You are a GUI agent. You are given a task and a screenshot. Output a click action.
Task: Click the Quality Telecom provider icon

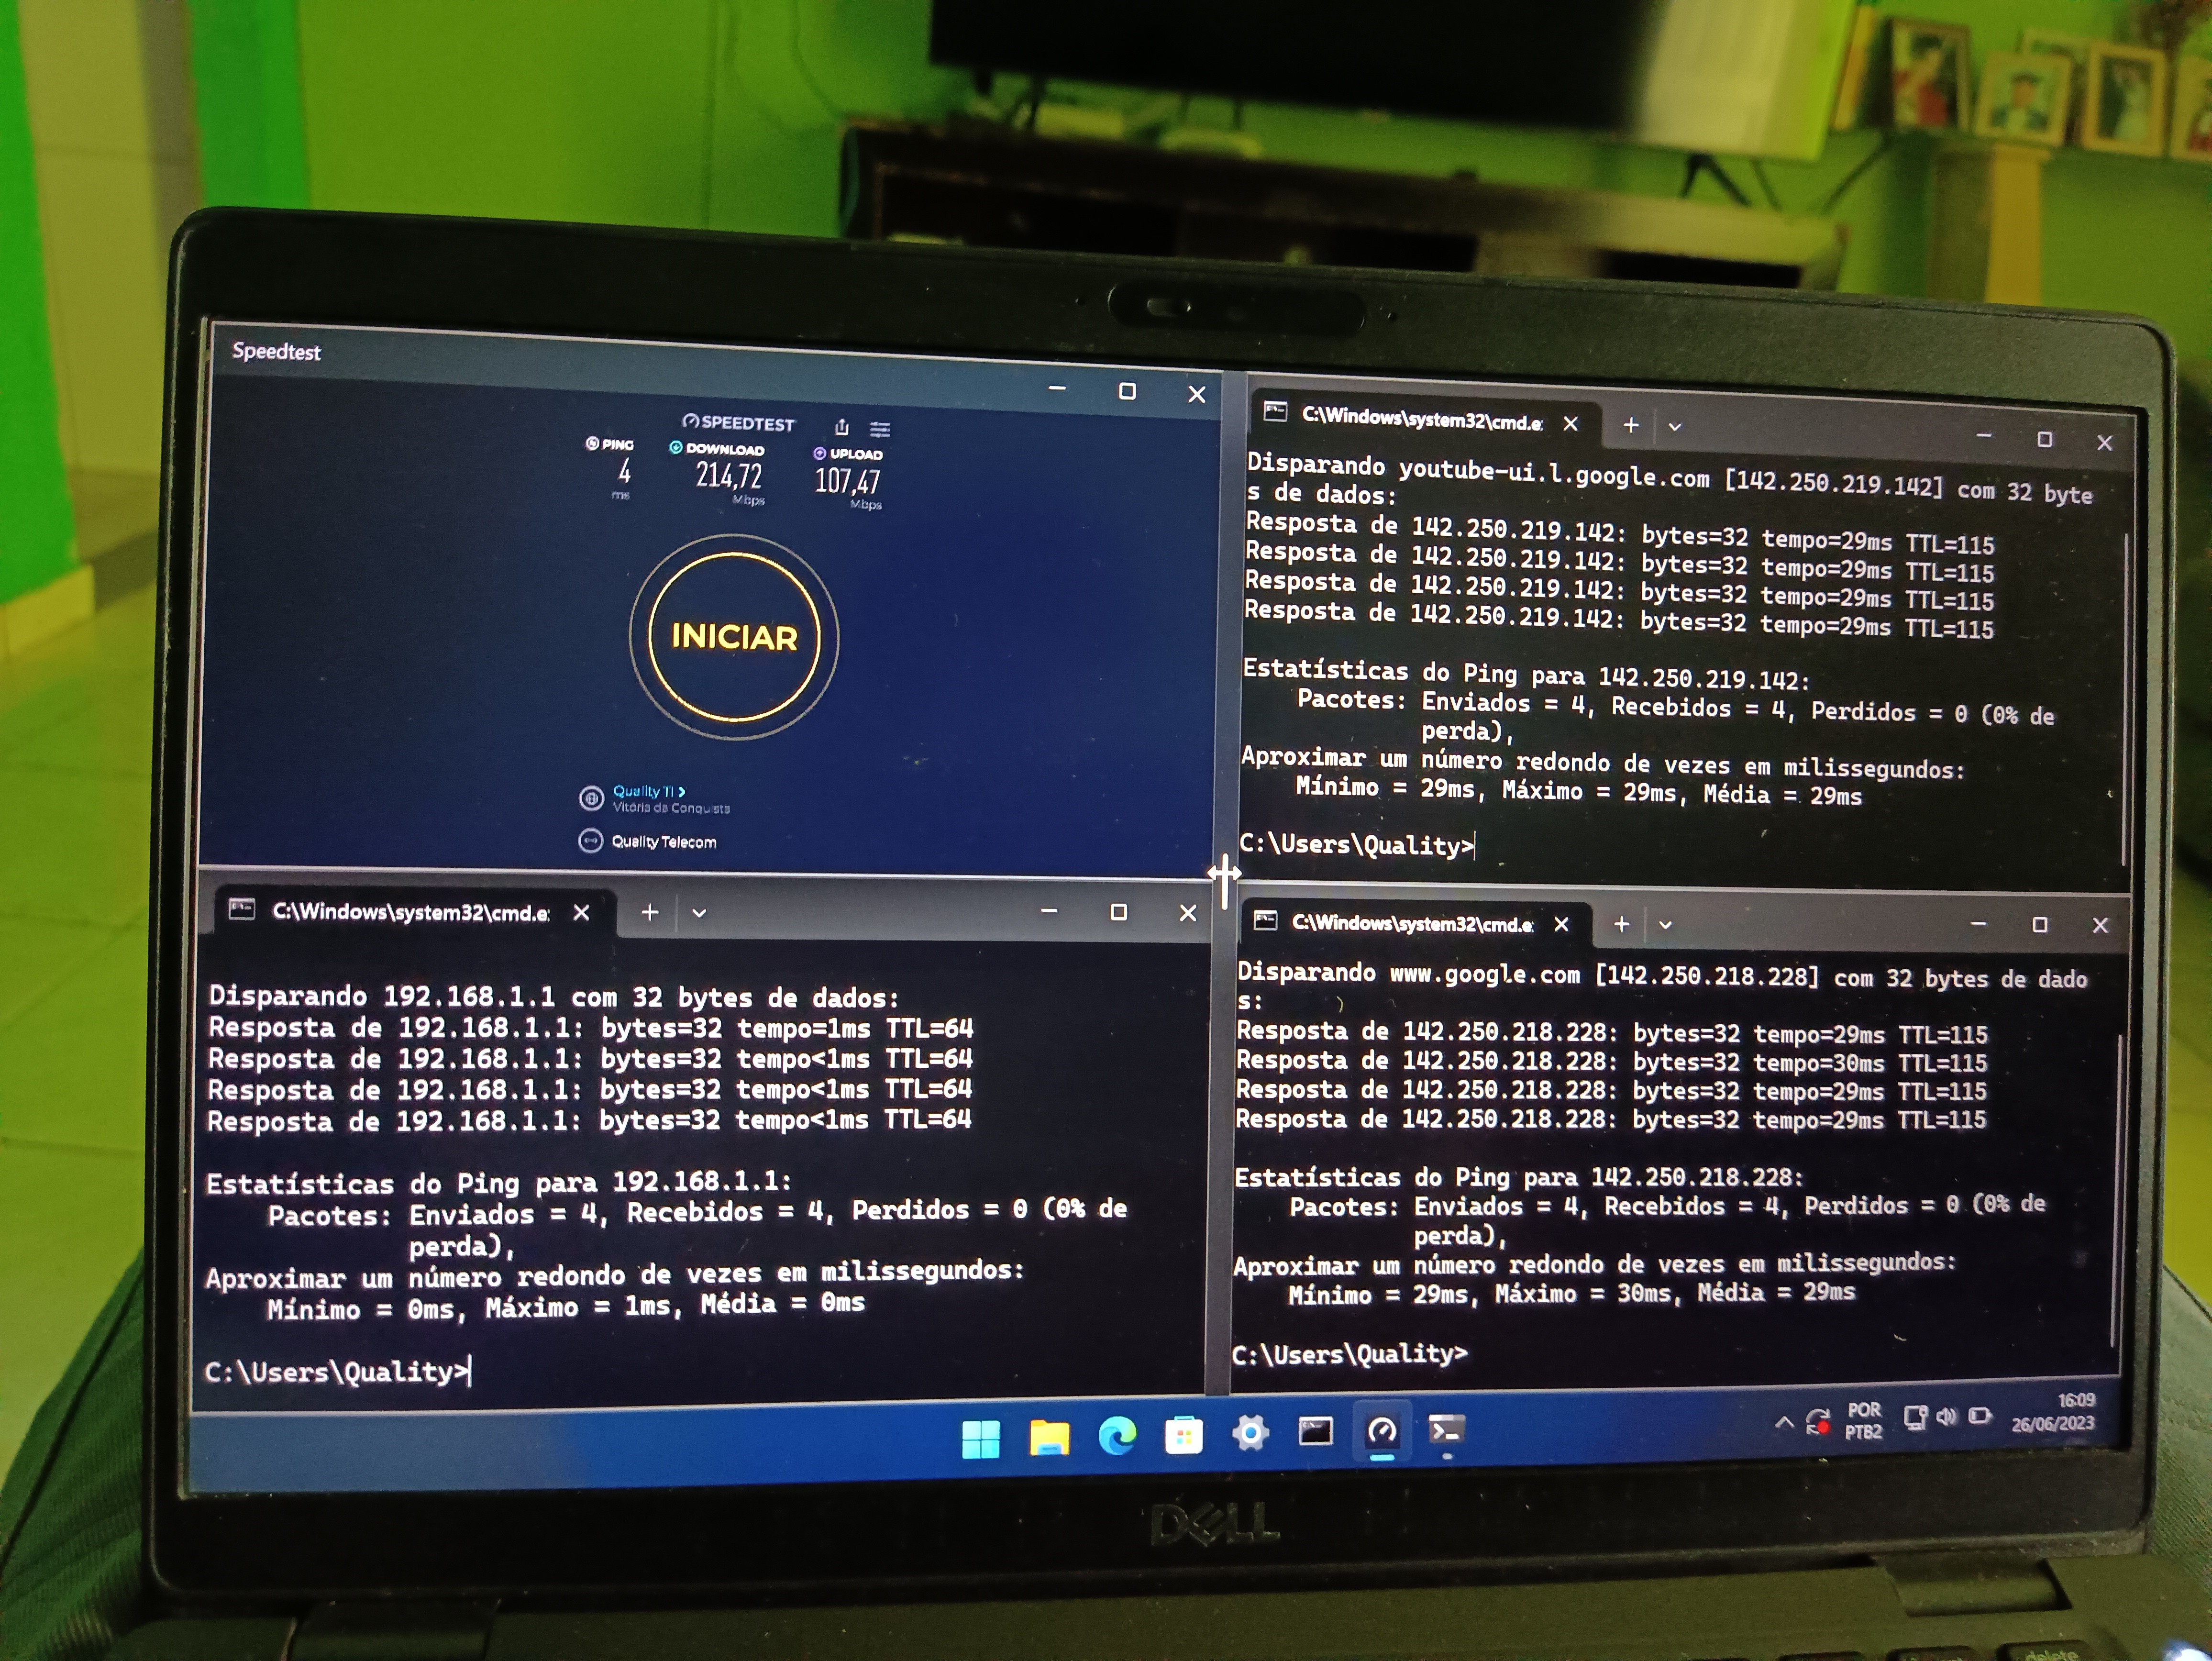pyautogui.click(x=590, y=841)
